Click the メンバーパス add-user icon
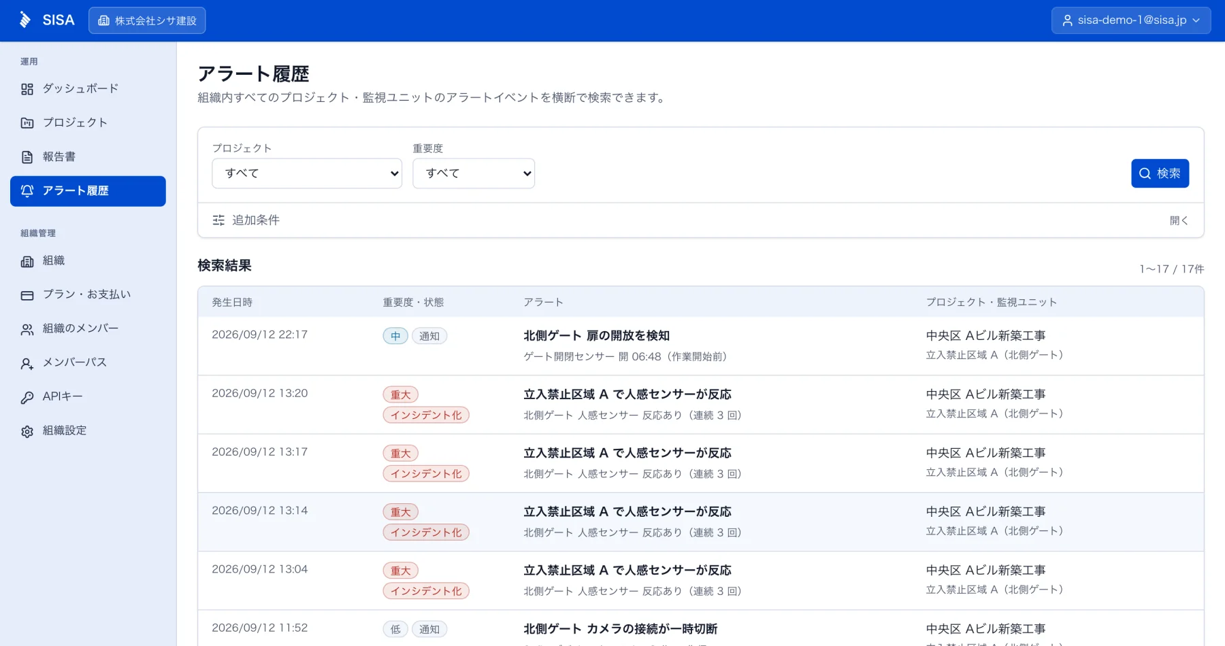 [27, 363]
